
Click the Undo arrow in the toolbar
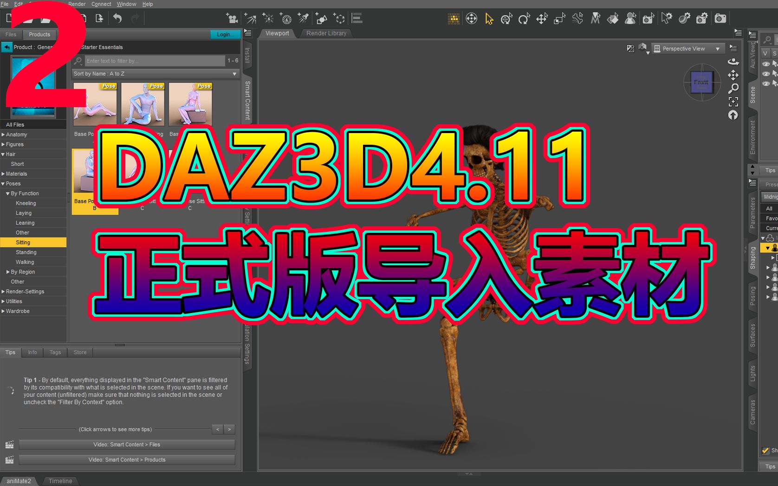tap(117, 19)
